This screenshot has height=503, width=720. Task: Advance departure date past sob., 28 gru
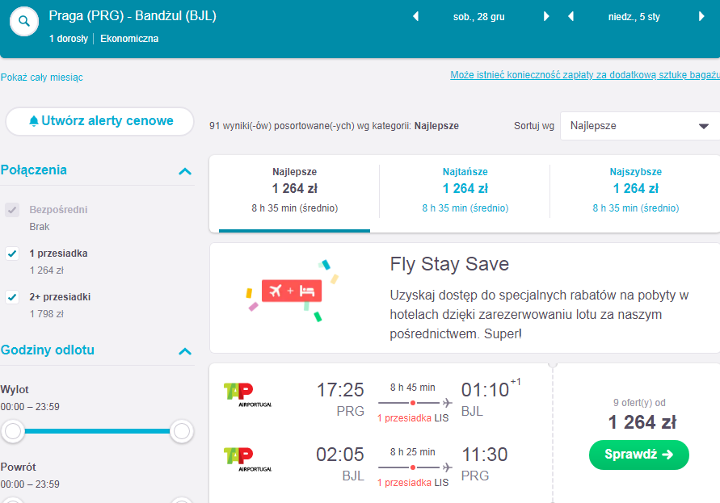[546, 16]
